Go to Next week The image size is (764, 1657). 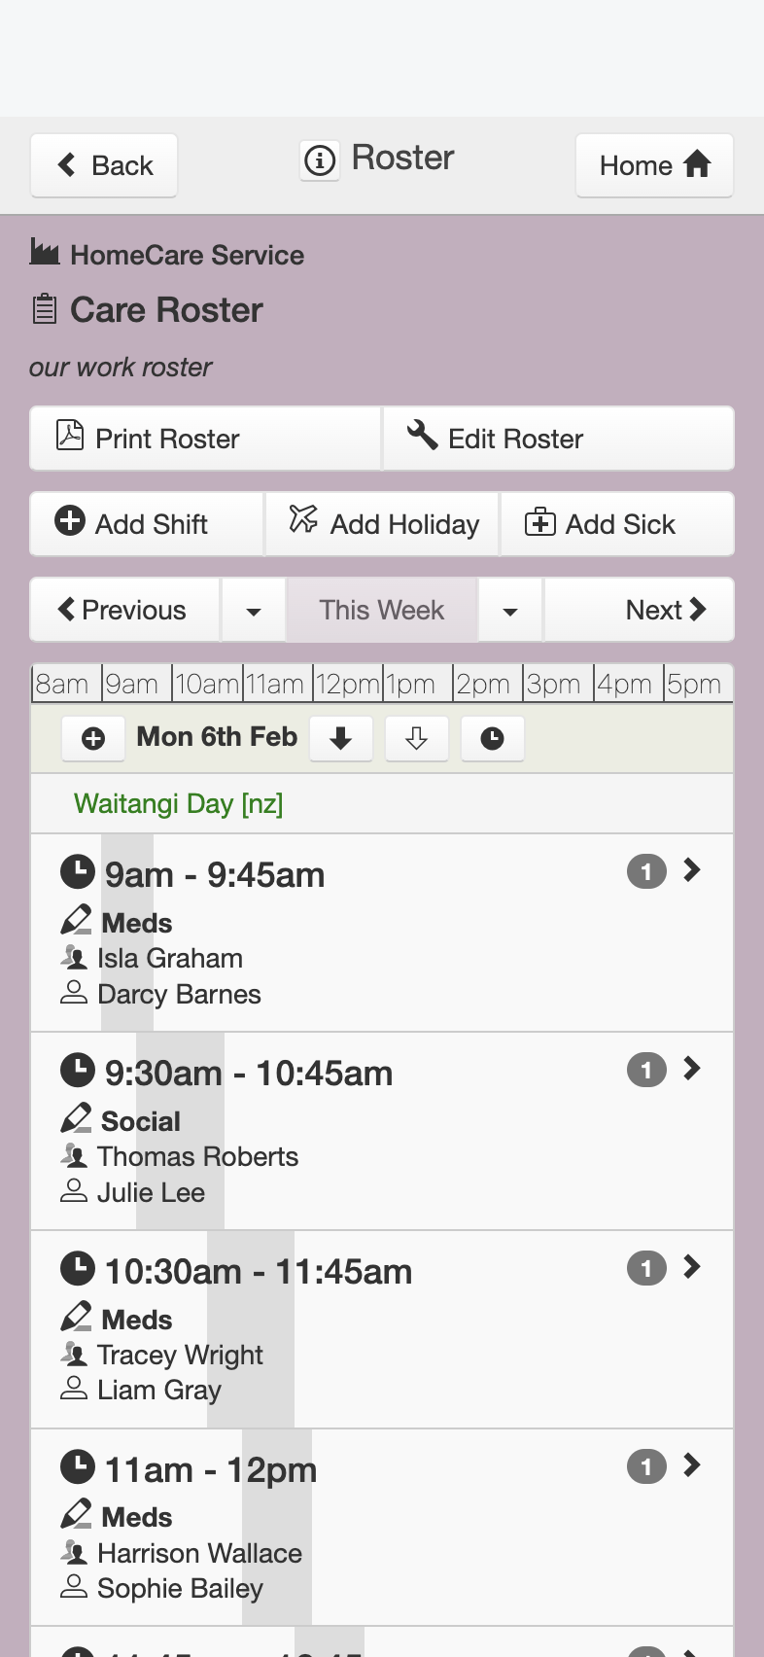640,611
